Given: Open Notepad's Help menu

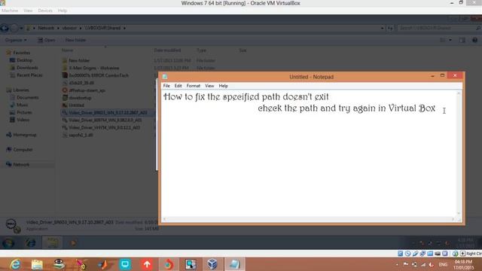Looking at the screenshot, I should coord(223,86).
